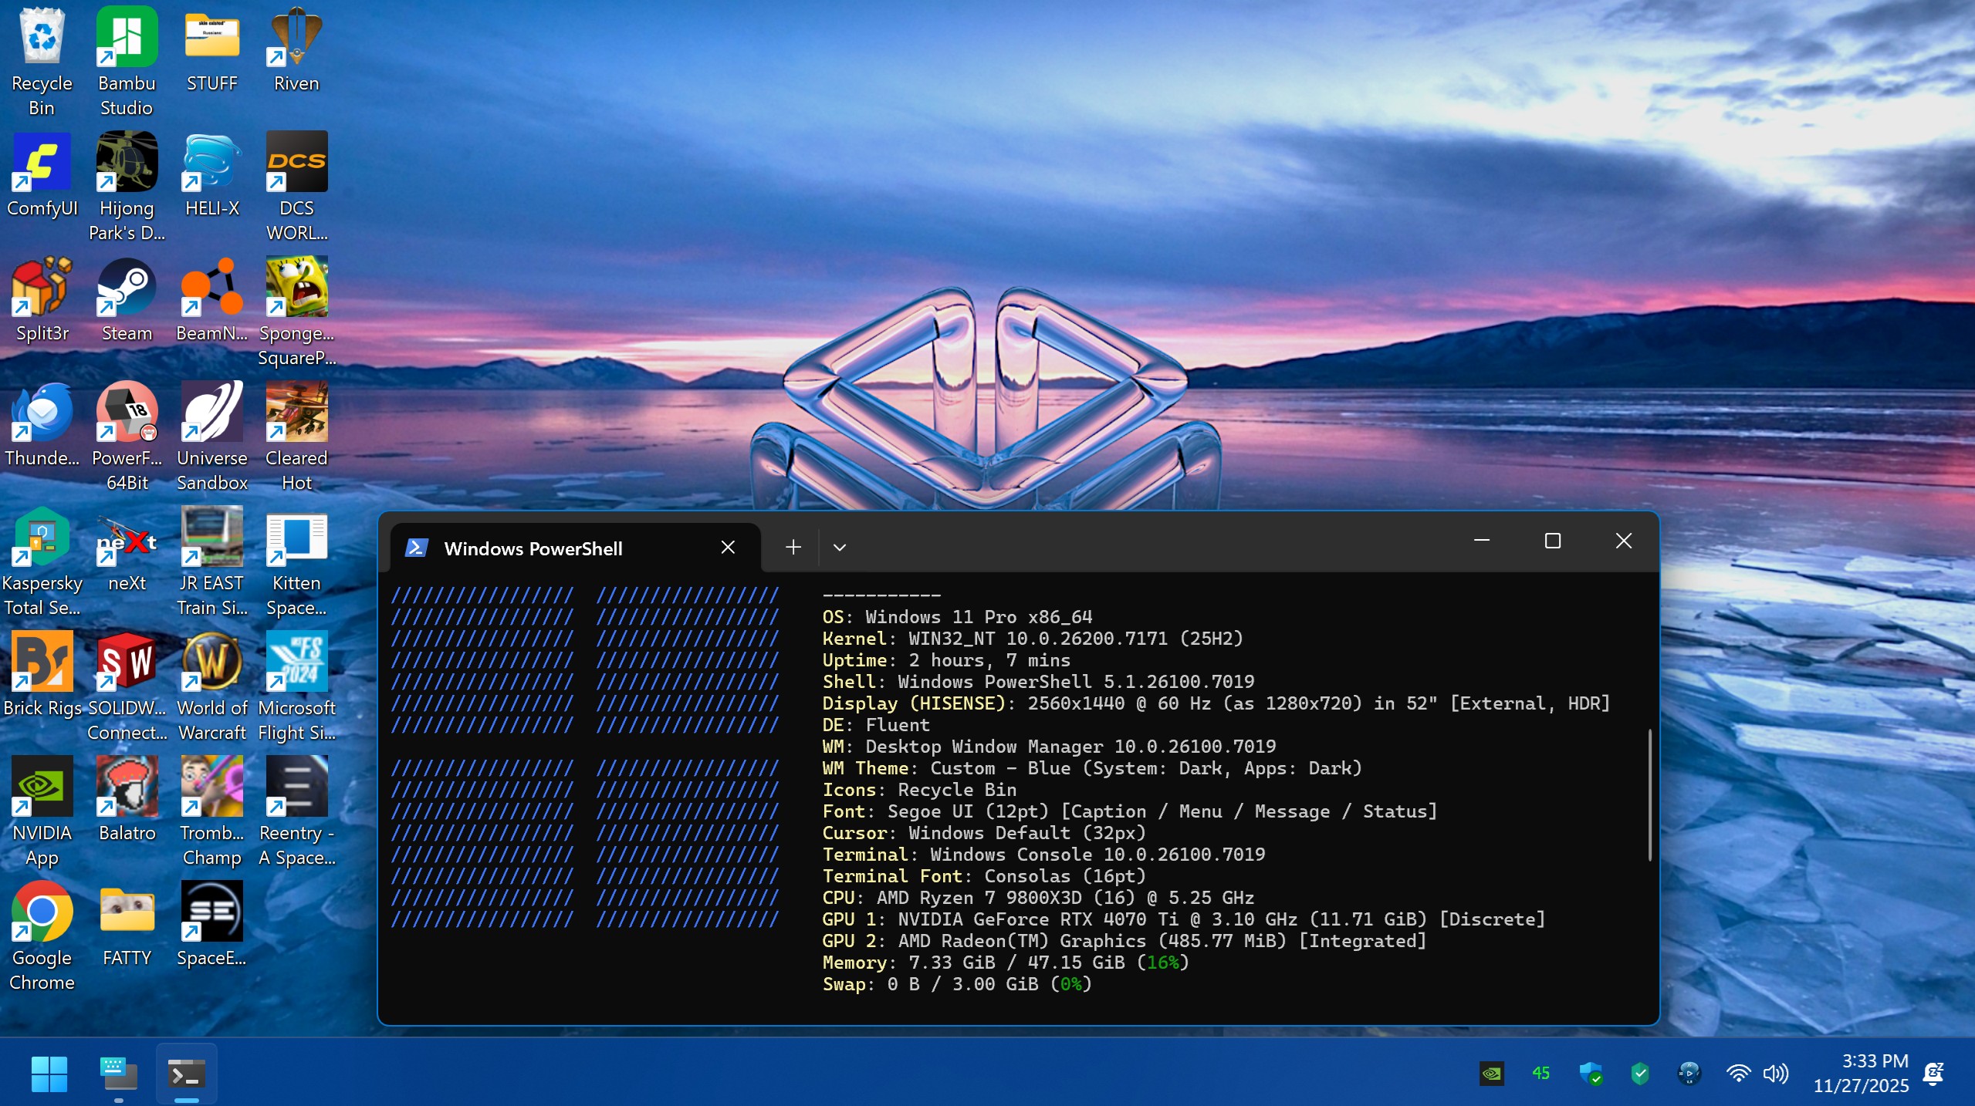Image resolution: width=1975 pixels, height=1106 pixels.
Task: Click the World of Warcraft icon
Action: [x=211, y=662]
